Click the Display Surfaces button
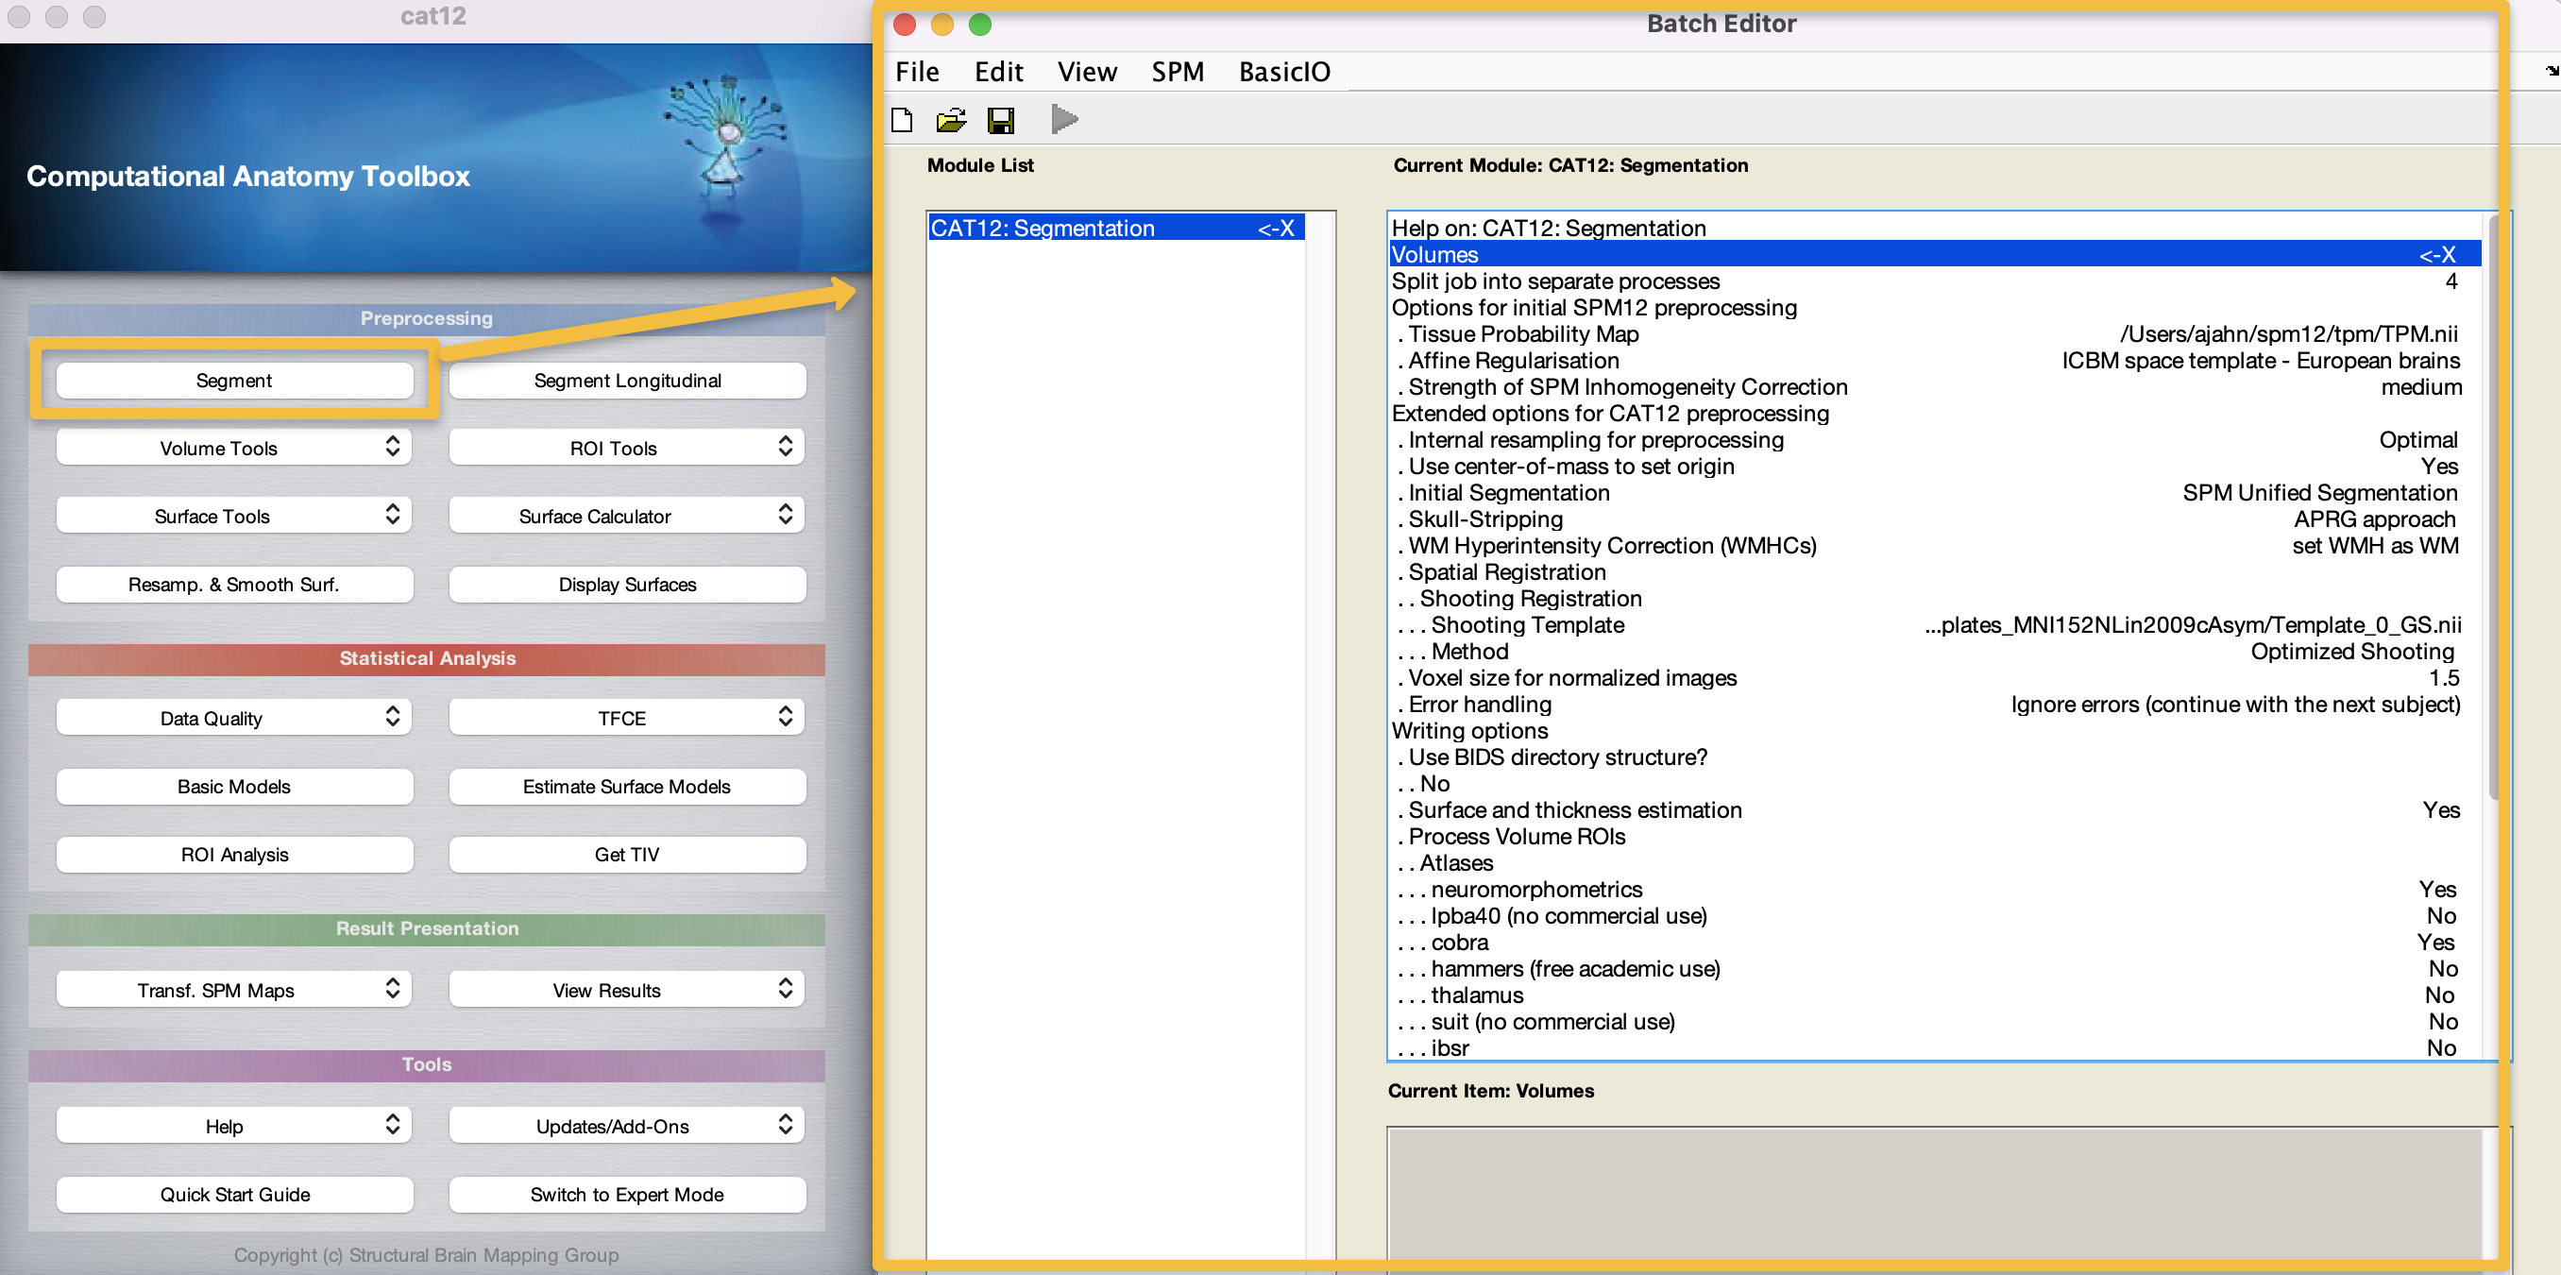This screenshot has width=2561, height=1275. (627, 584)
